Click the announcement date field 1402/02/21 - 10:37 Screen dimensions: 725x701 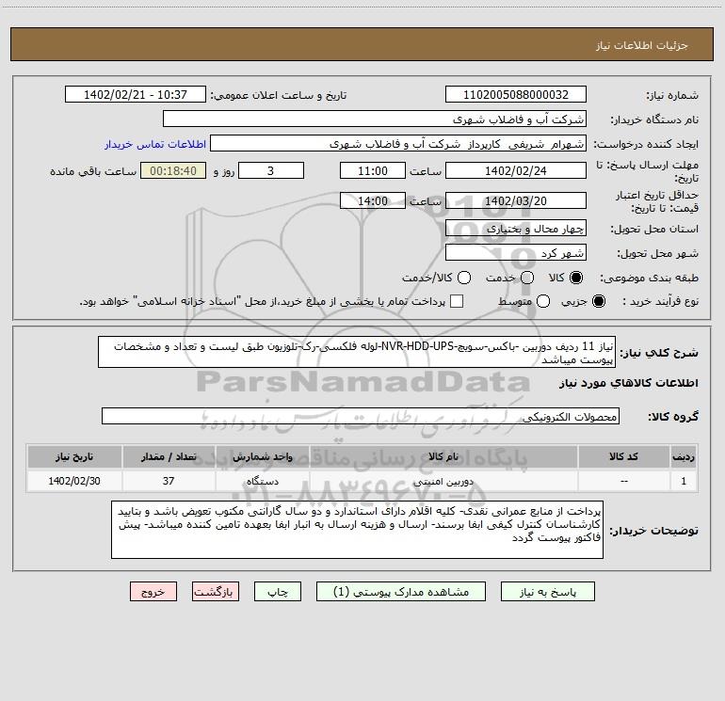point(136,95)
